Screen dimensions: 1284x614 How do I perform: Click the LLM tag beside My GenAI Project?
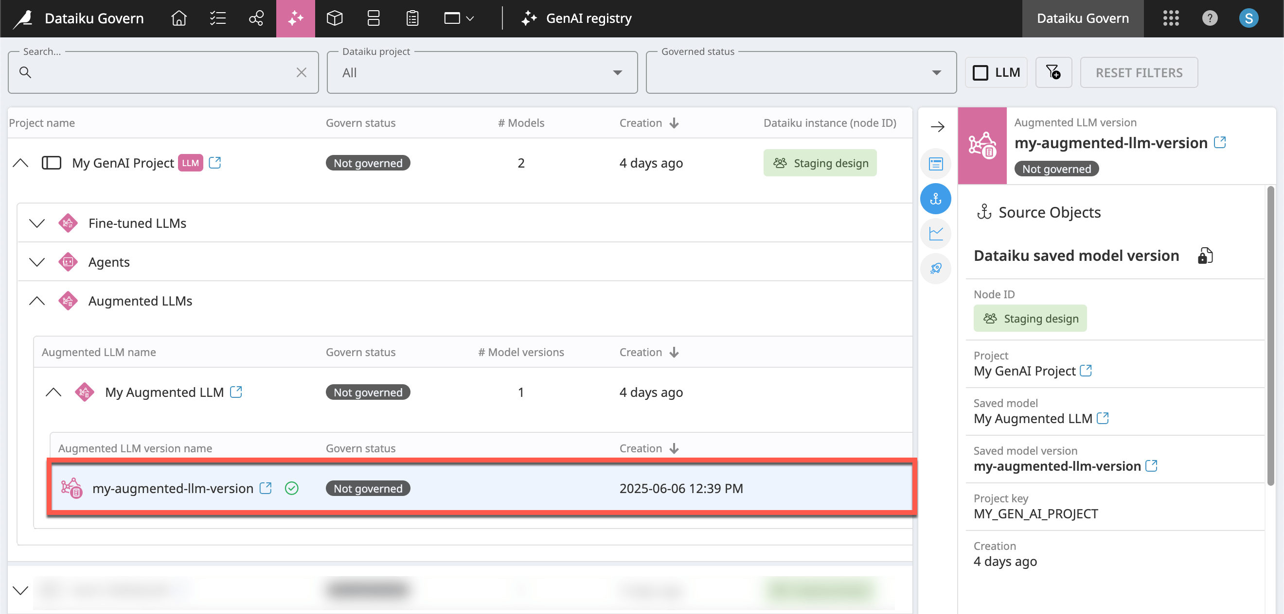tap(190, 163)
